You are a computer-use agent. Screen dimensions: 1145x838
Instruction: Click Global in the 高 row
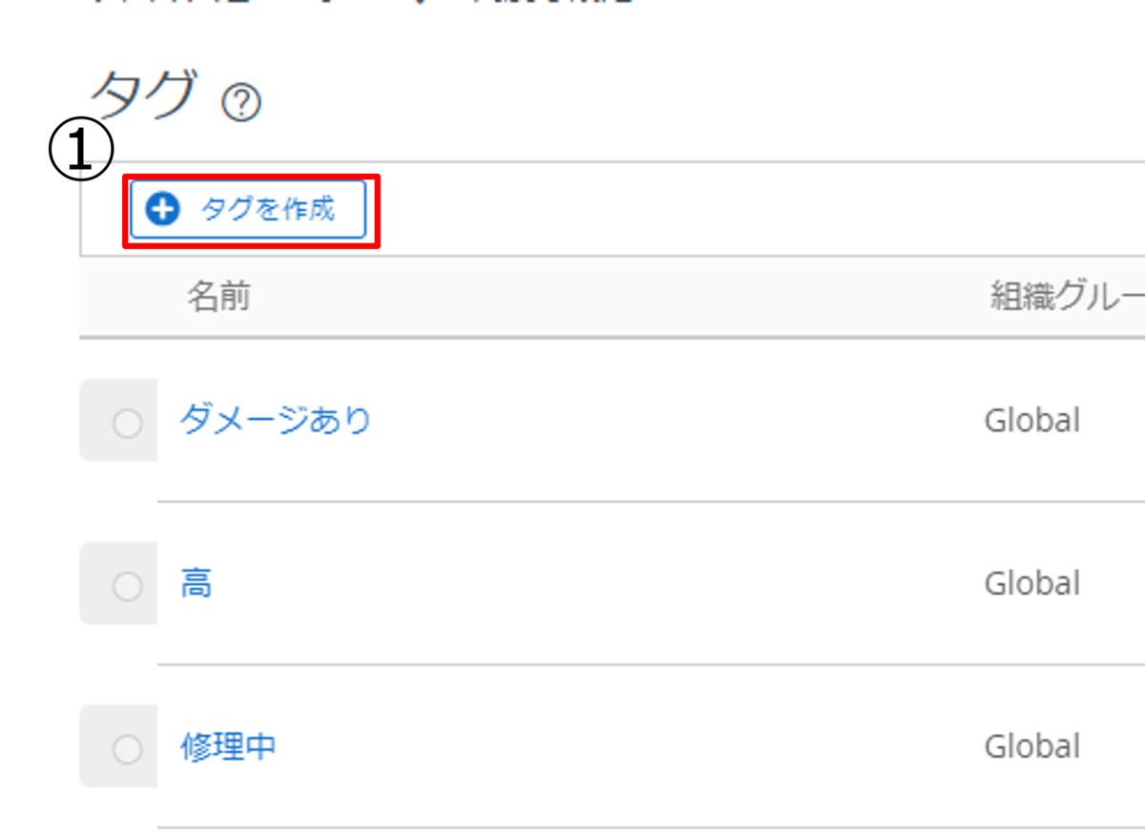(1031, 583)
